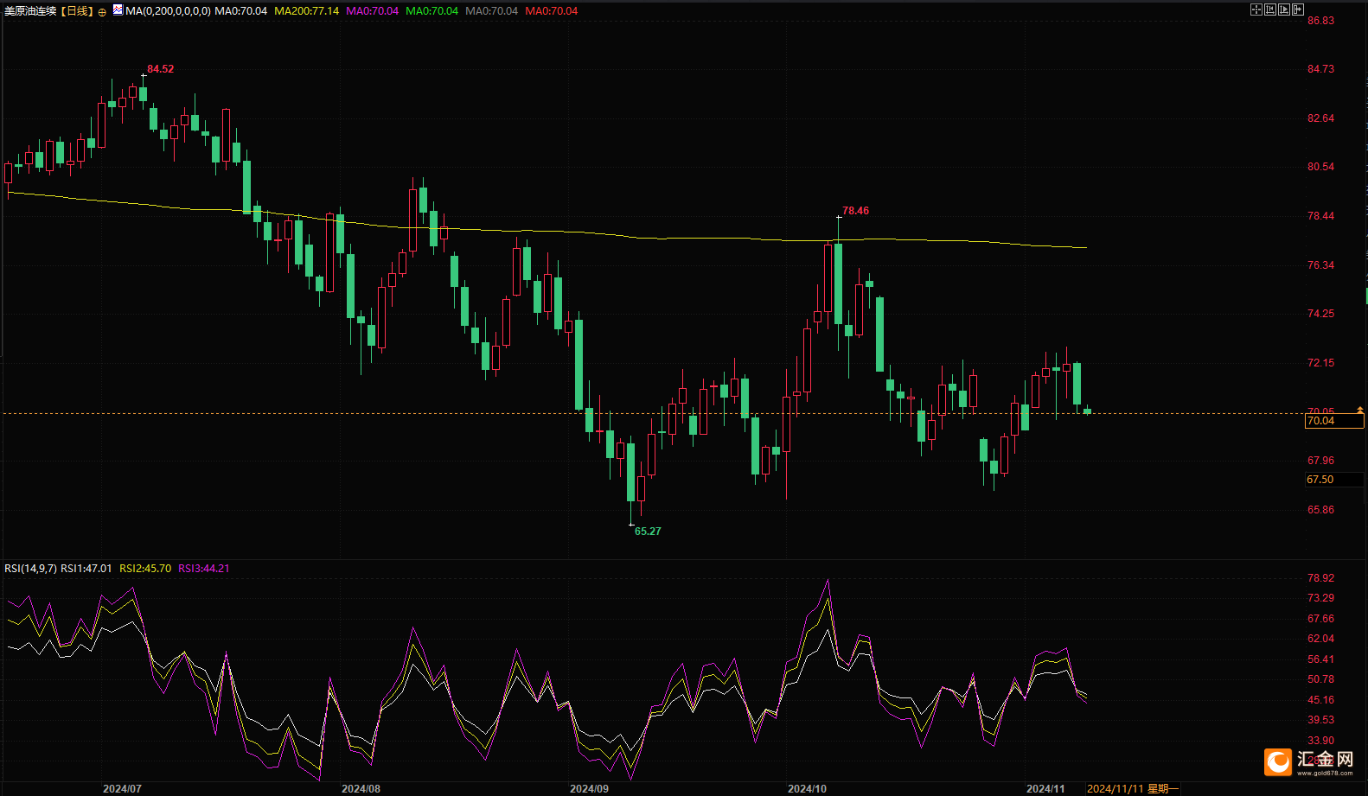
Task: Click the 76.34 price axis label
Action: [x=1320, y=265]
